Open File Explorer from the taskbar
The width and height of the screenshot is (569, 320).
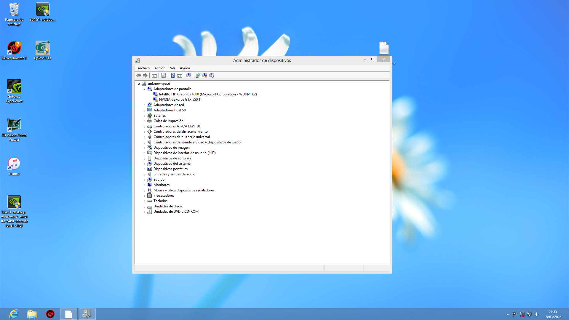32,314
